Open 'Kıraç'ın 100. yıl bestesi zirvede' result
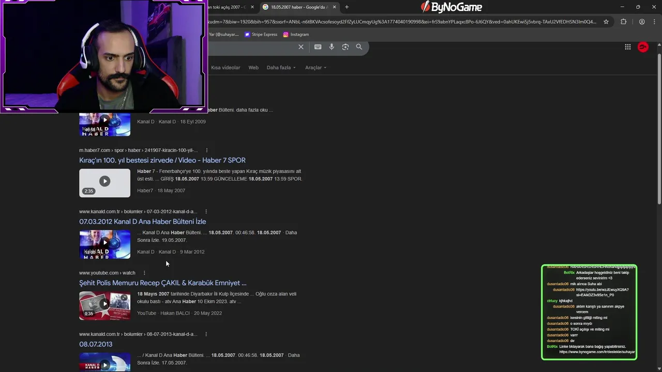662x372 pixels. [x=162, y=160]
